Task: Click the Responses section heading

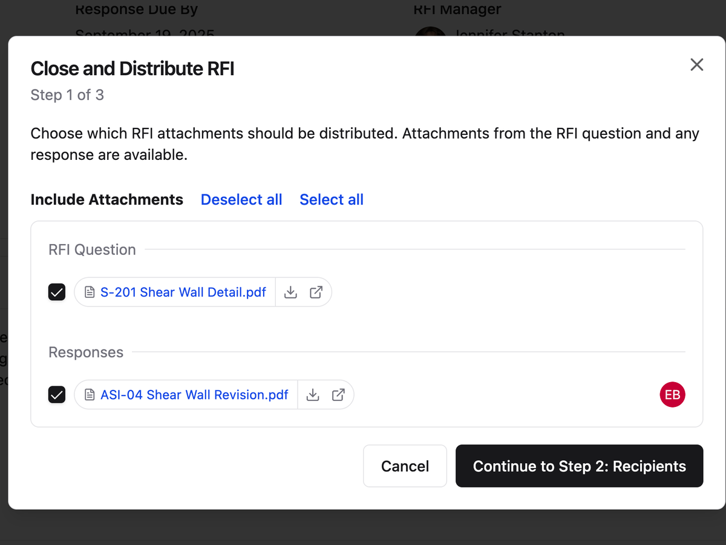Action: [86, 352]
